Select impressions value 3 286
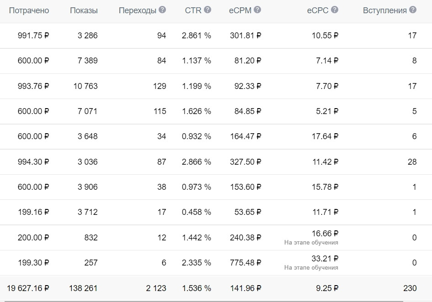432x302 pixels. point(88,36)
